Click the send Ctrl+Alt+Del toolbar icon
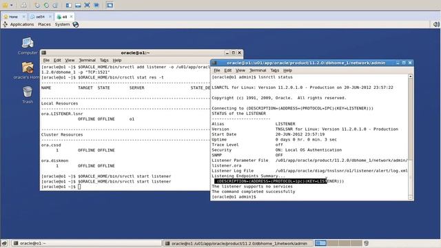 tap(24, 5)
